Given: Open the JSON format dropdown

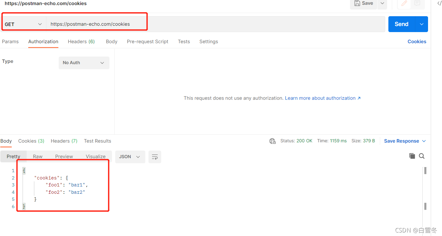Looking at the screenshot, I should point(130,157).
